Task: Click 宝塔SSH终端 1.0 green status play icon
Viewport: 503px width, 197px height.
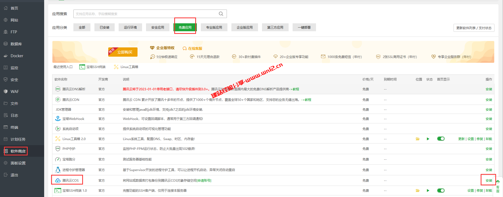Action: coord(428,190)
